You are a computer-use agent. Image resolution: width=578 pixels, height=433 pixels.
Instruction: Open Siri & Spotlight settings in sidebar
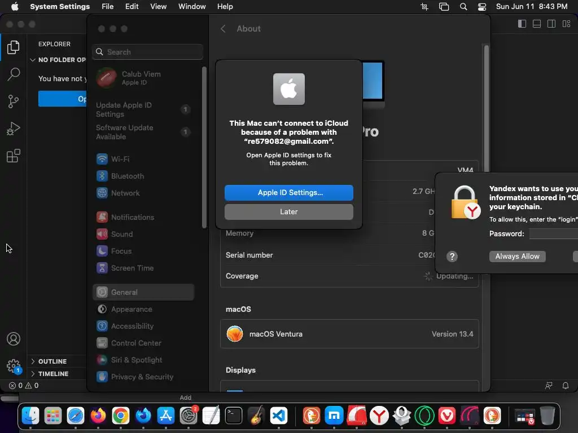pyautogui.click(x=144, y=360)
